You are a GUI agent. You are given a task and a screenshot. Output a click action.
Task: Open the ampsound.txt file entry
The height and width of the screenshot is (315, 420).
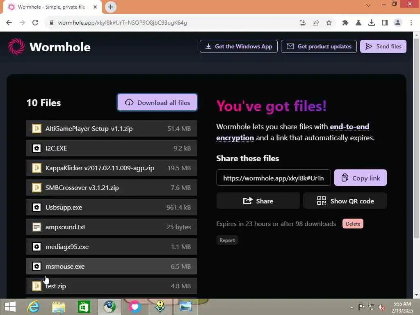(112, 227)
